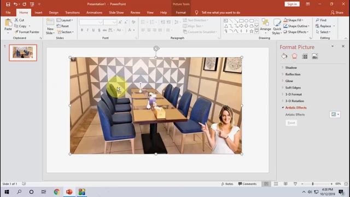Open the Arrange options

265,26
